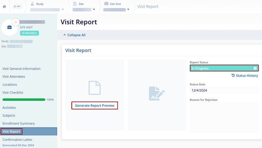Click Generate Report Preview button
Image resolution: width=262 pixels, height=148 pixels.
click(x=94, y=106)
